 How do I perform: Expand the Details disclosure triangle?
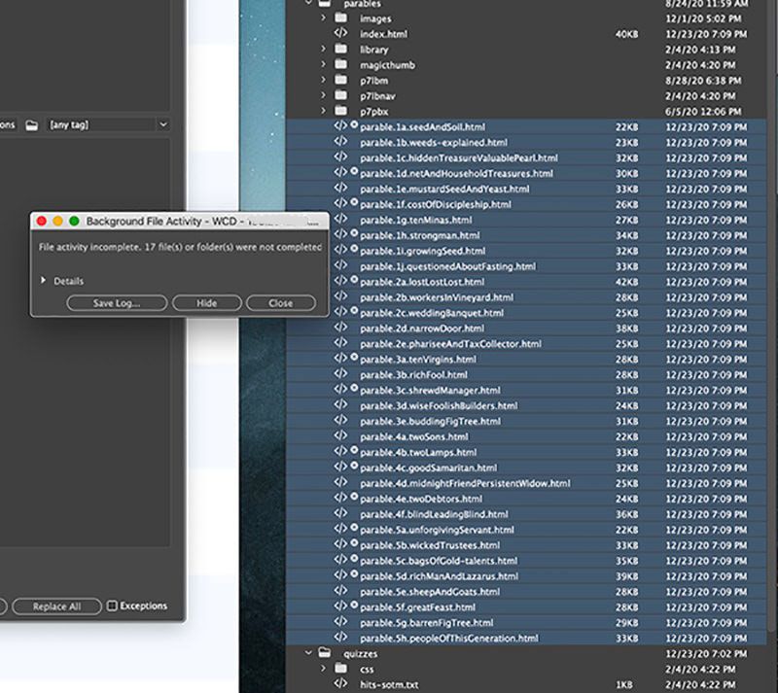click(x=43, y=281)
